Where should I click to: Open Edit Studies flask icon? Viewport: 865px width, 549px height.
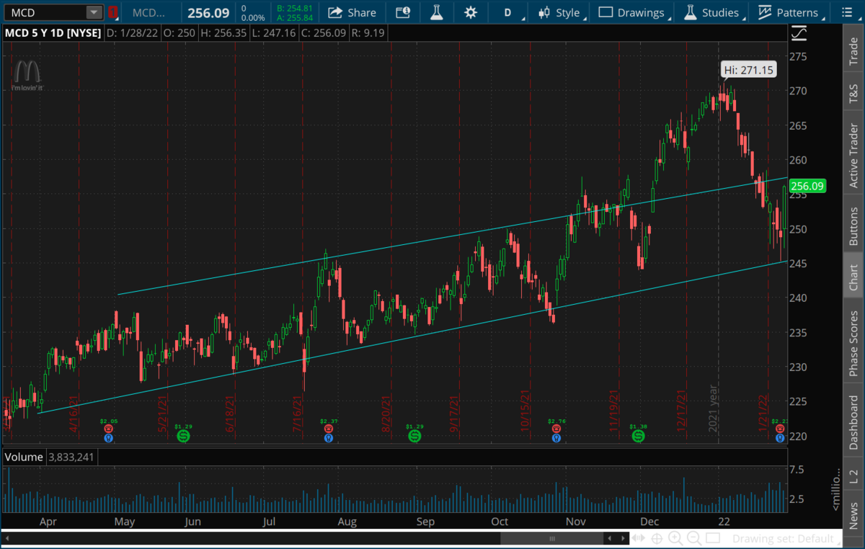437,12
